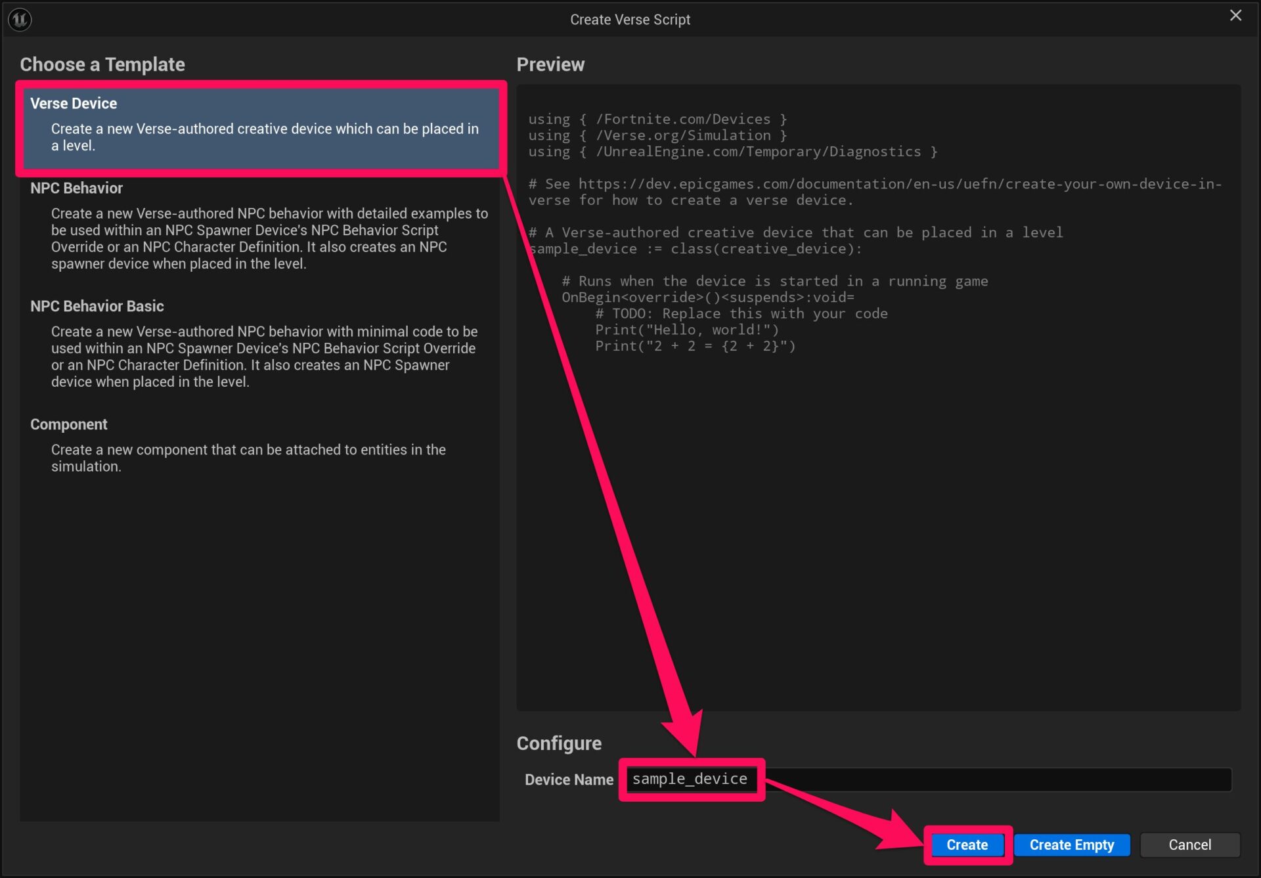
Task: Click the Create Empty button
Action: (x=1071, y=845)
